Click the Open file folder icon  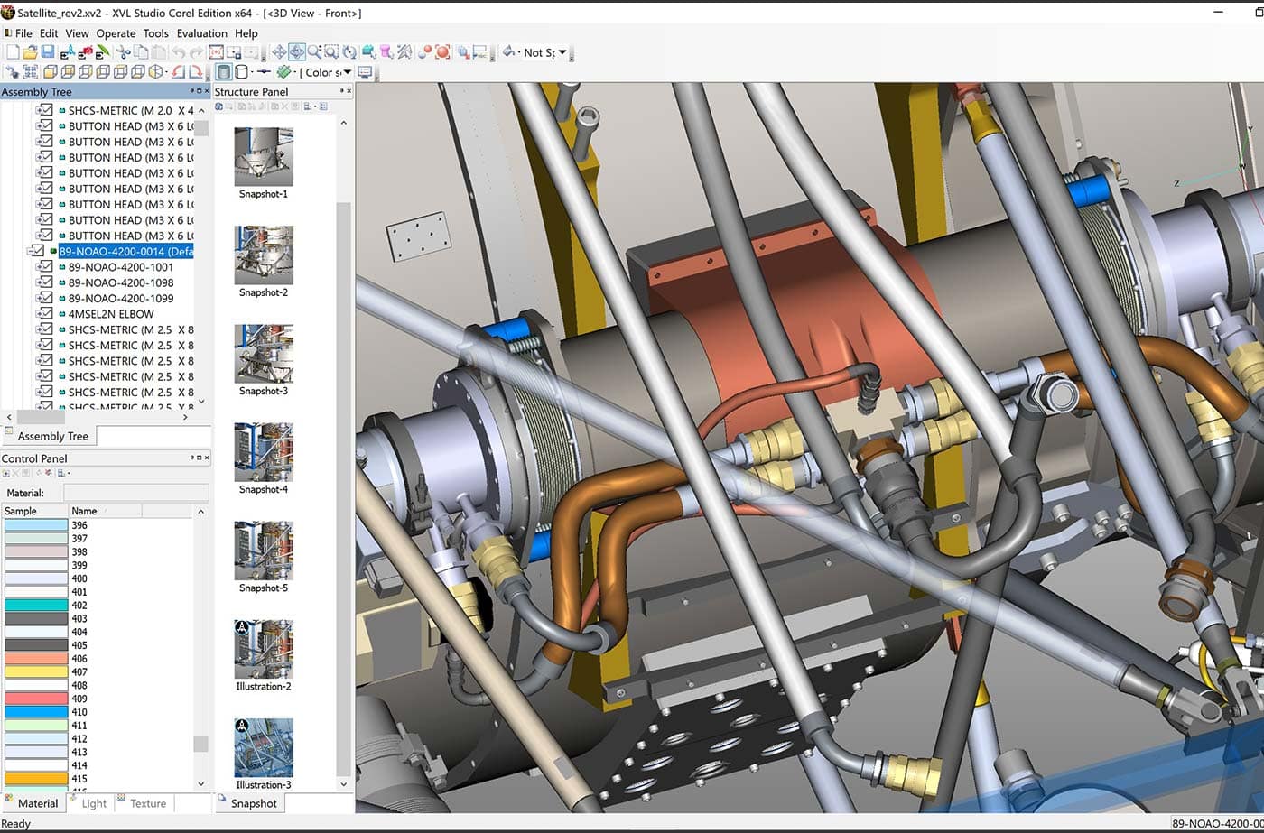coord(30,52)
